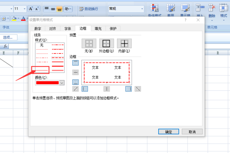The image size is (230, 153).
Task: Click the decrease font size icon
Action: [37, 9]
